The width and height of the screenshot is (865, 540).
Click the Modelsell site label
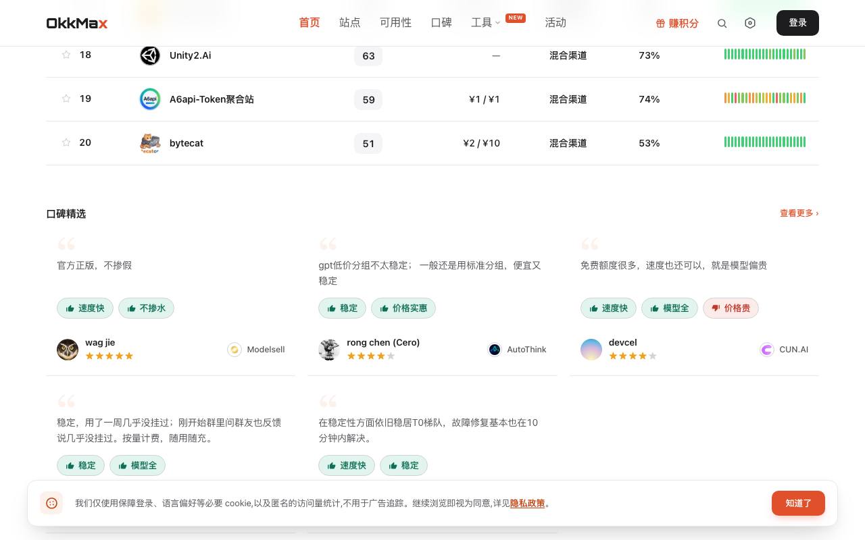266,350
